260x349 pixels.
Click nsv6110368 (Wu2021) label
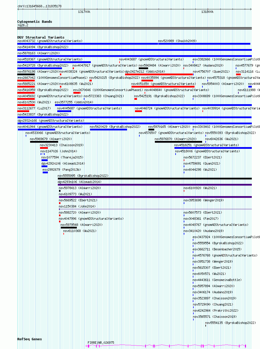80,231
